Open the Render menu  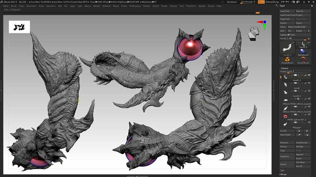147,6
